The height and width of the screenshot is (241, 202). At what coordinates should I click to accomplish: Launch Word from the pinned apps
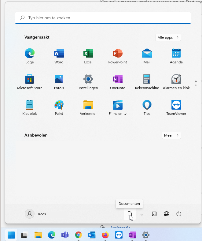click(x=59, y=56)
